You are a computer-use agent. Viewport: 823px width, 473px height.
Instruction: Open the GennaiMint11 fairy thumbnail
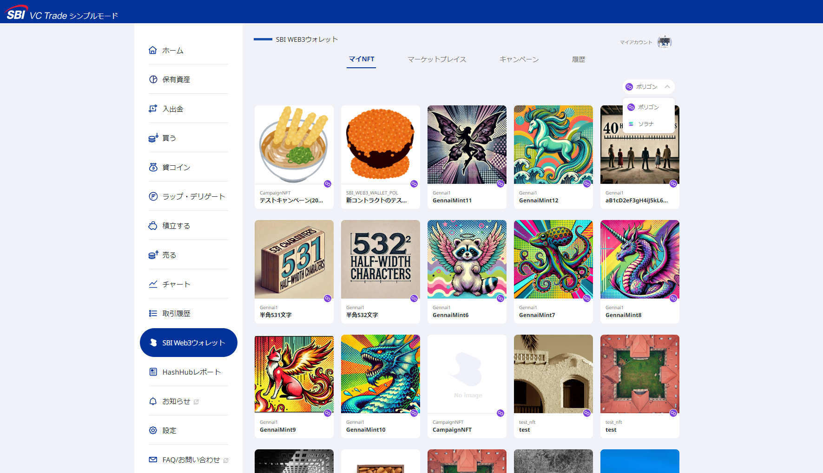pyautogui.click(x=467, y=144)
